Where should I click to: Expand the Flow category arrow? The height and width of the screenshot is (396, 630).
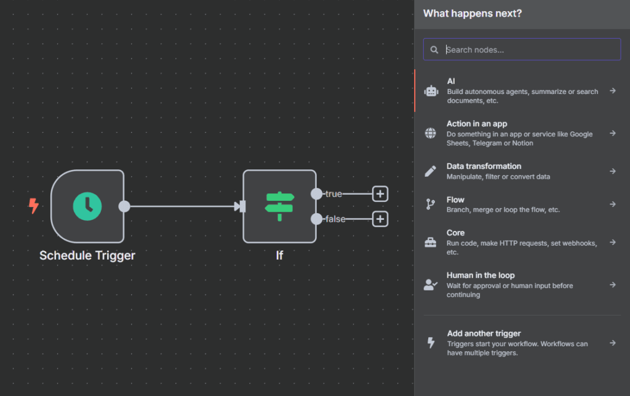point(612,204)
